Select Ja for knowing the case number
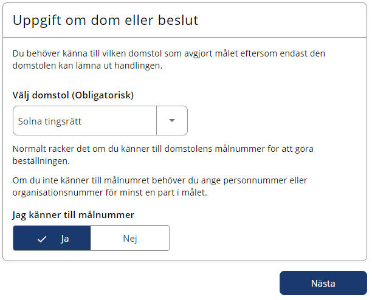 coord(52,239)
